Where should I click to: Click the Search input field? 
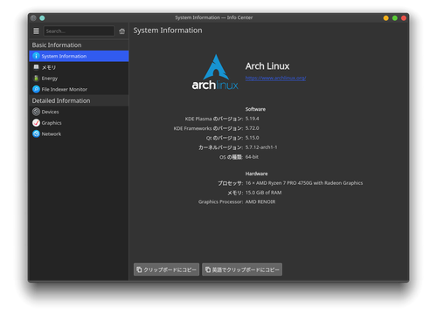click(x=79, y=31)
